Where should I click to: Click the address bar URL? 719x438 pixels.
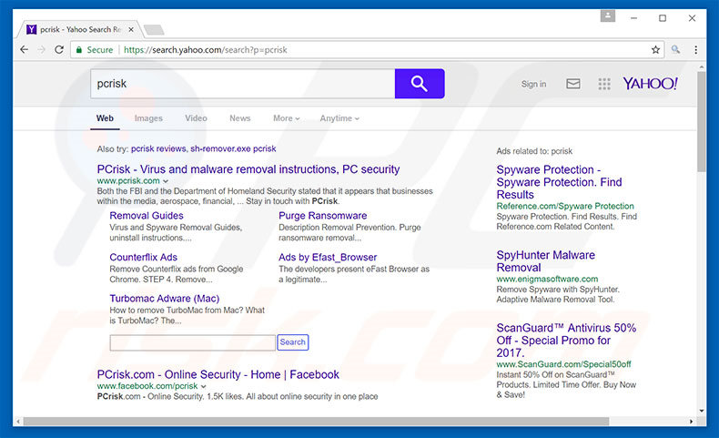[x=206, y=49]
